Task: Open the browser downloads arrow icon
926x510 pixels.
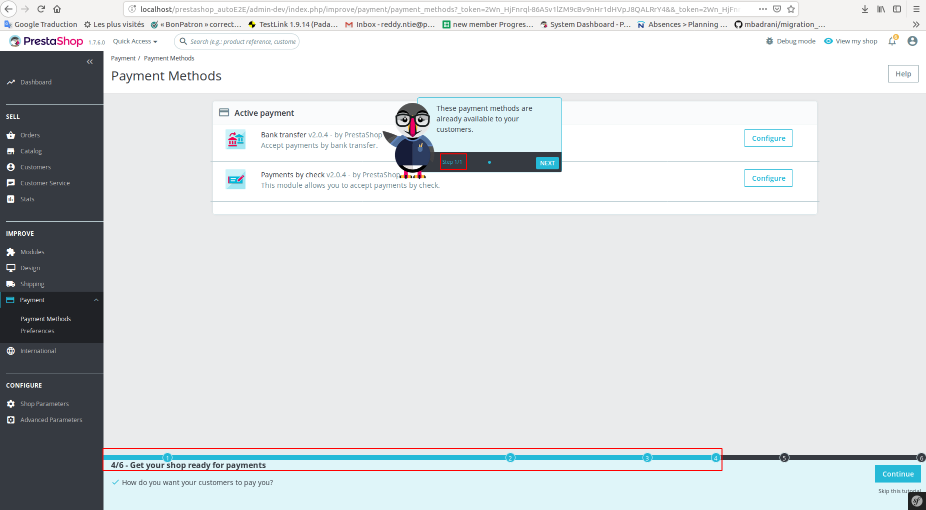Action: tap(865, 9)
